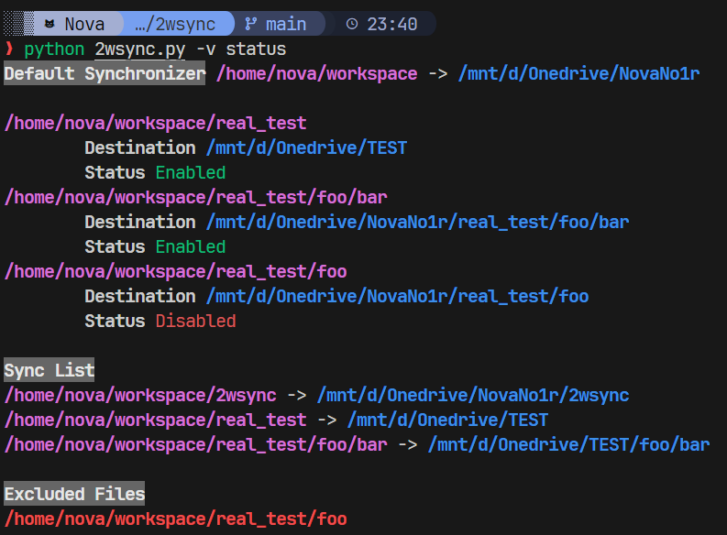Click the arrow in the Default Synchronizer line
The height and width of the screenshot is (535, 727).
point(437,74)
